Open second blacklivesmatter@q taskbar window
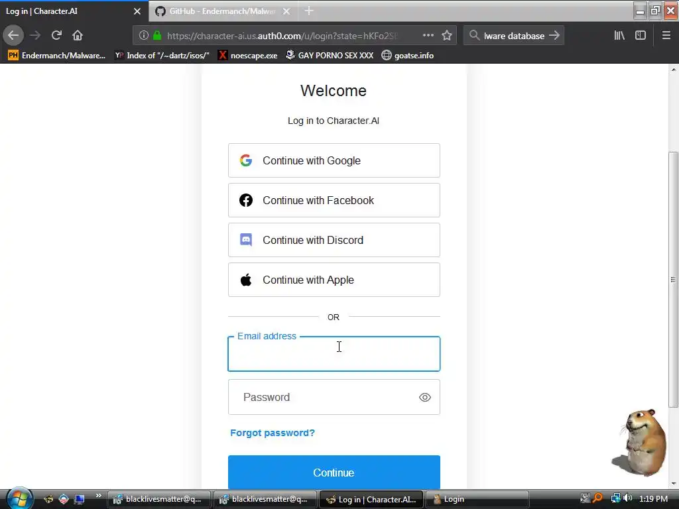The height and width of the screenshot is (509, 679). 265,499
